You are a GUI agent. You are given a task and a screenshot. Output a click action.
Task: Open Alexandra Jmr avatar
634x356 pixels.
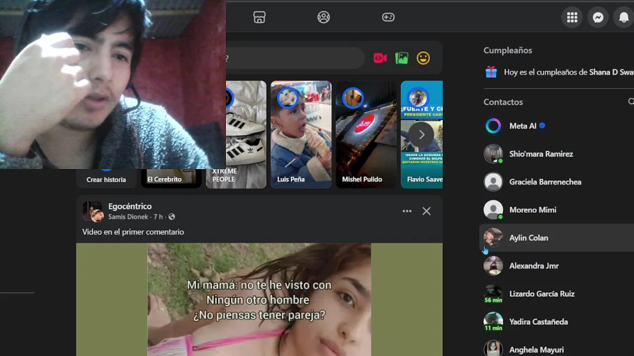pos(493,266)
